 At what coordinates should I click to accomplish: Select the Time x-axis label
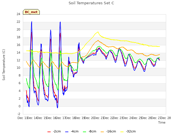162,122
